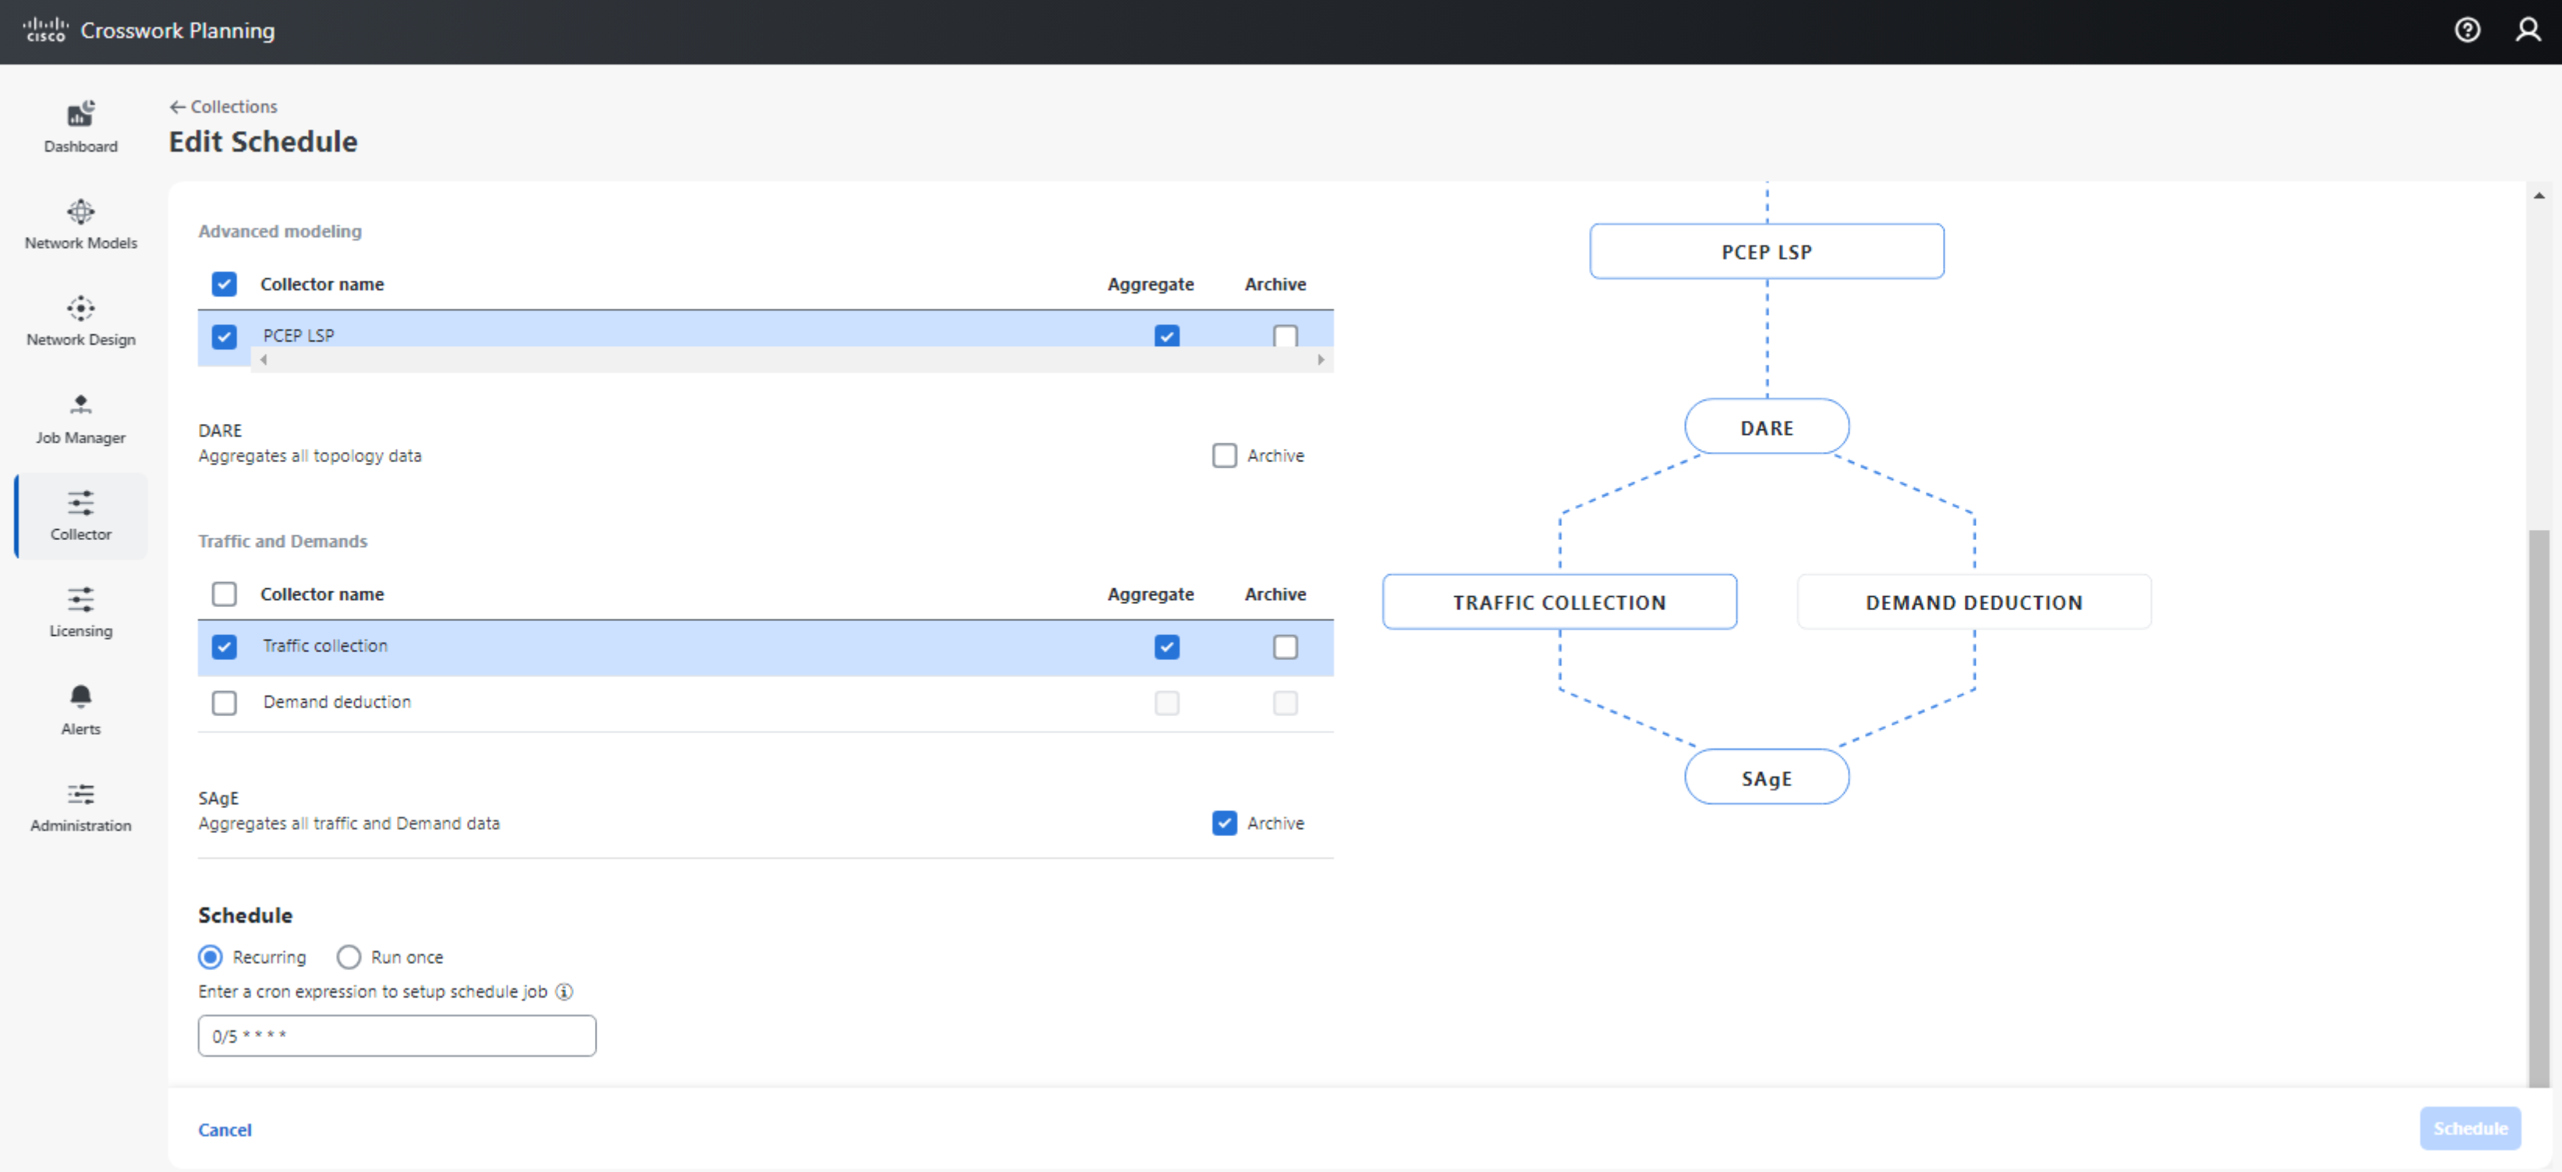Click the DARE diagram node

pos(1767,428)
